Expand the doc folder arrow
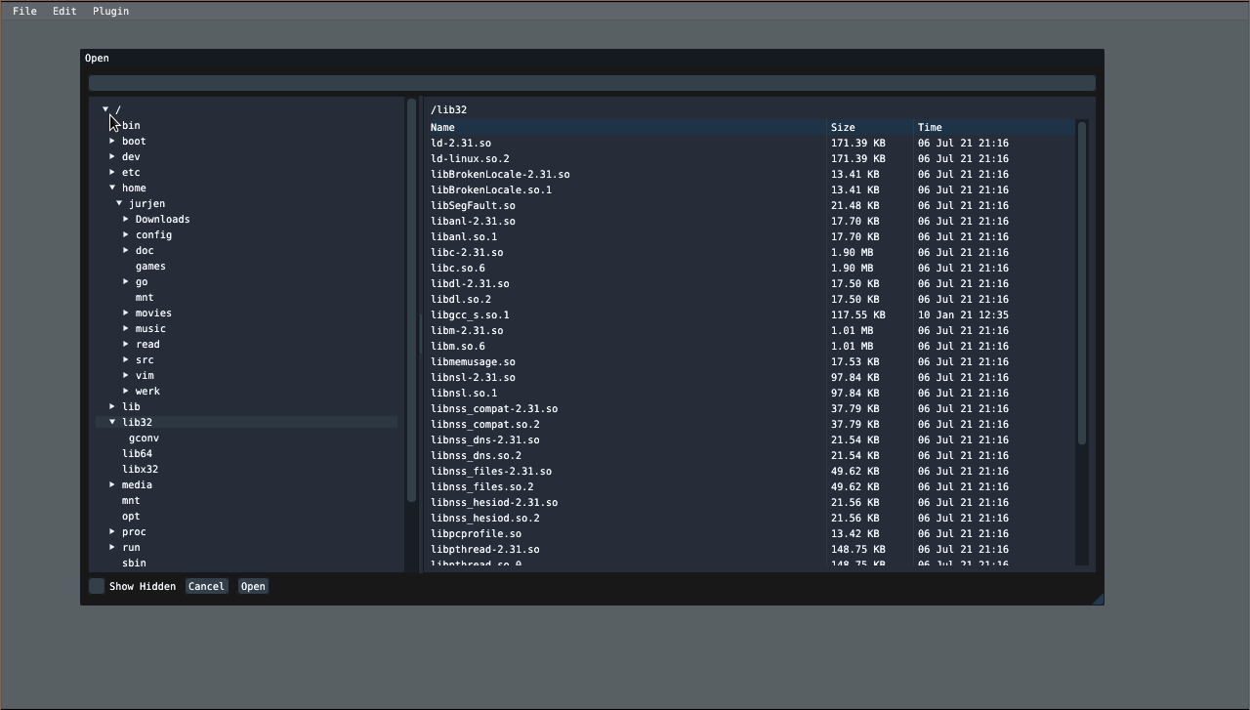The height and width of the screenshot is (710, 1250). pos(126,250)
